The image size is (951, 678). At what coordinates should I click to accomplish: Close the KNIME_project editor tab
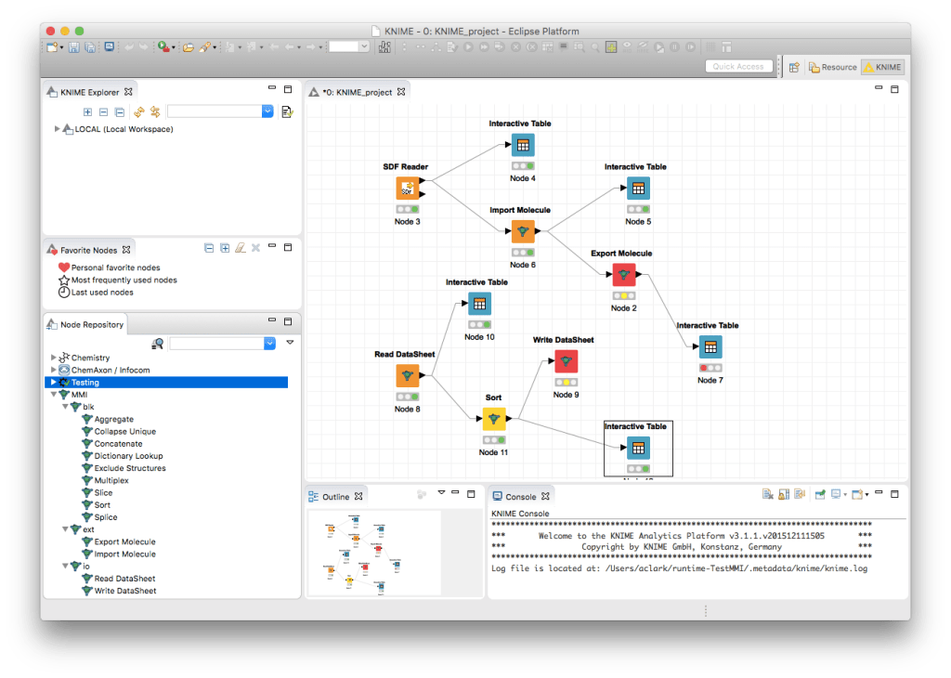coord(401,92)
